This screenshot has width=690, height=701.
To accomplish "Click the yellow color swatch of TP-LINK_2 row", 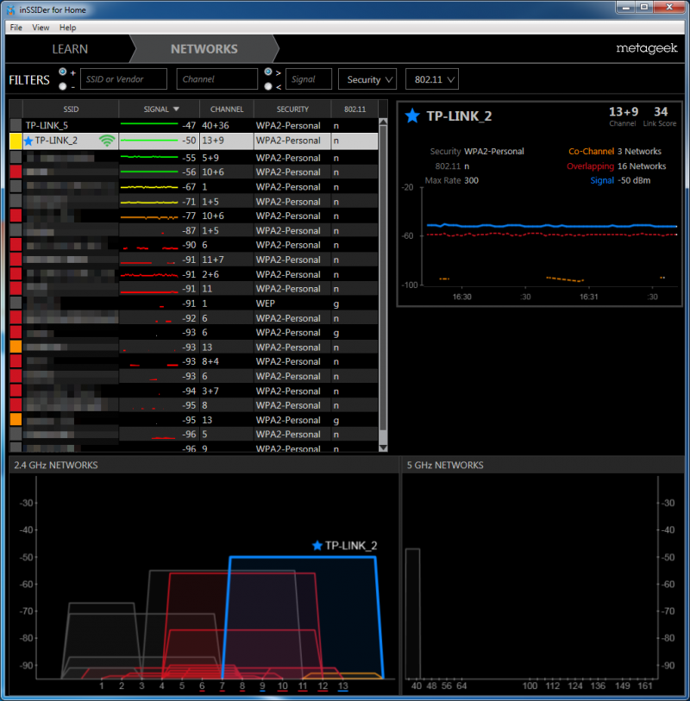I will tap(16, 141).
